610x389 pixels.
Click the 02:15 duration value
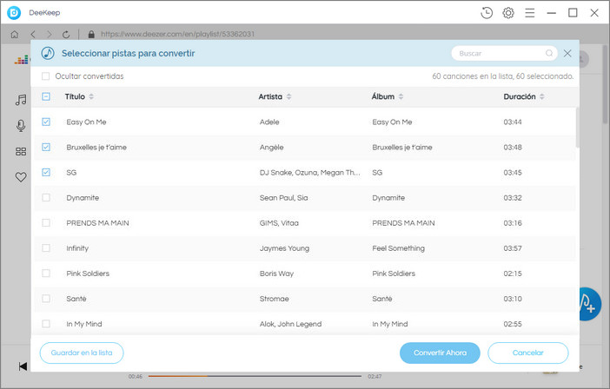click(513, 274)
